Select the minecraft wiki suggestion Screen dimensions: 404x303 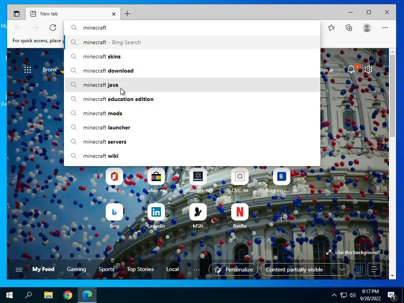[x=192, y=155]
